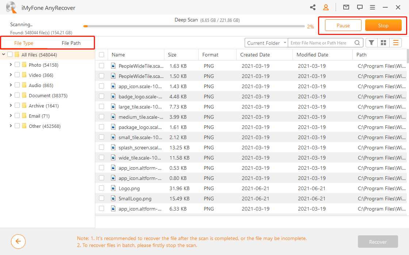Click the Photo folder icon
Image resolution: width=409 pixels, height=255 pixels.
24,64
